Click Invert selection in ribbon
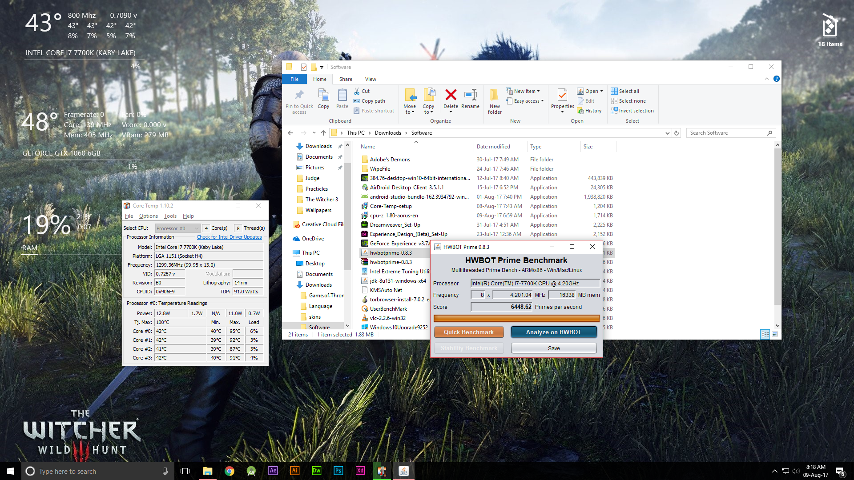The image size is (854, 480). tap(632, 111)
